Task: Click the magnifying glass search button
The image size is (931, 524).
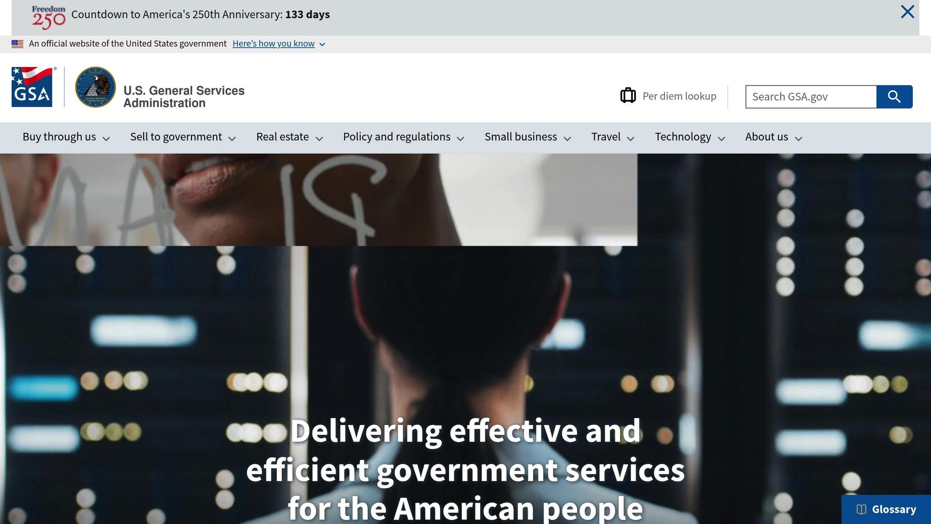Action: (894, 96)
